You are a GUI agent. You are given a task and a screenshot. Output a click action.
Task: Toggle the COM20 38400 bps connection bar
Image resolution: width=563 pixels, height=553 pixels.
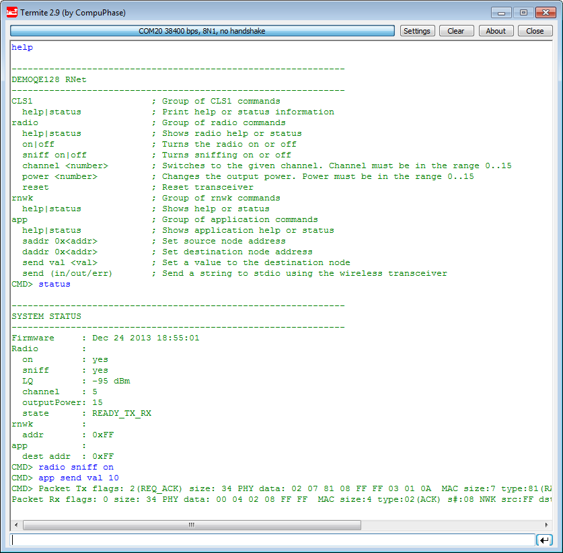point(202,31)
